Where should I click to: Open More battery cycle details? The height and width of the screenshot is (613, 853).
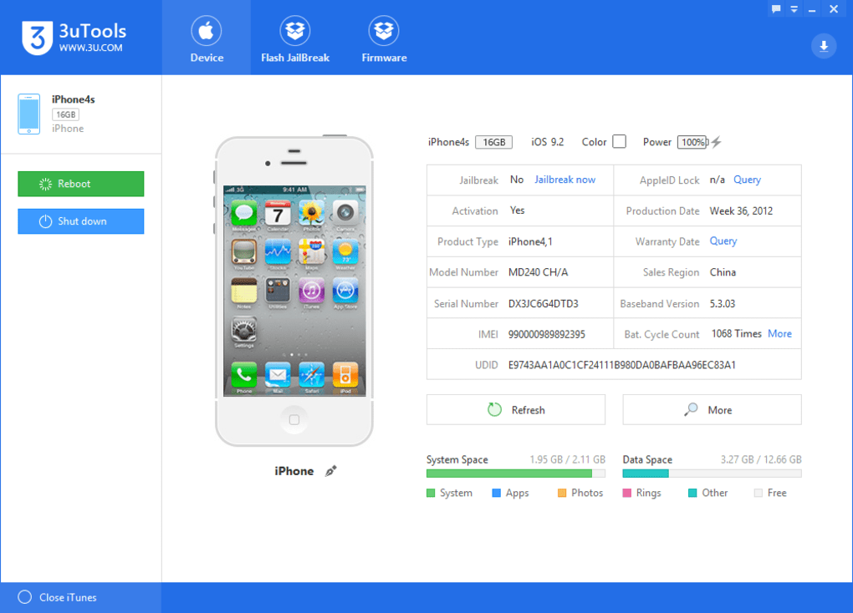779,334
